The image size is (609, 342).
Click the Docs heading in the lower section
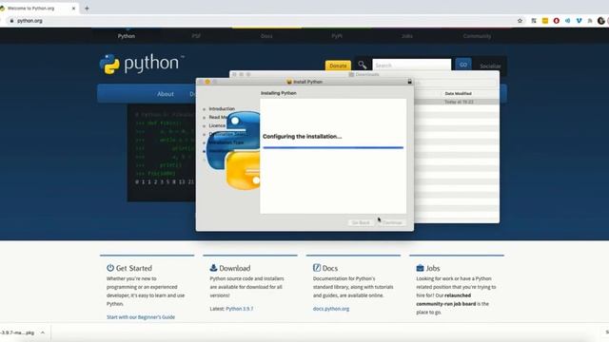330,268
